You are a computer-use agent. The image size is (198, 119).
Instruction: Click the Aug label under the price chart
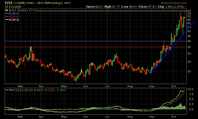[130, 86]
